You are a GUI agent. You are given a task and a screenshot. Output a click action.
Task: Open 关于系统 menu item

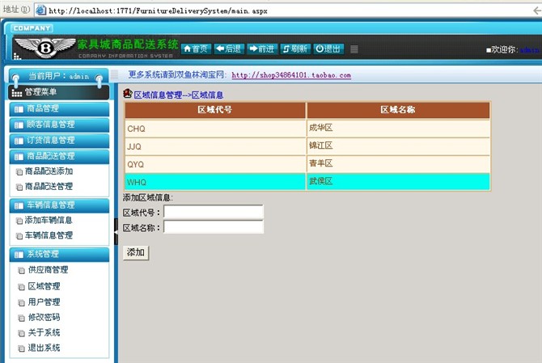click(44, 332)
